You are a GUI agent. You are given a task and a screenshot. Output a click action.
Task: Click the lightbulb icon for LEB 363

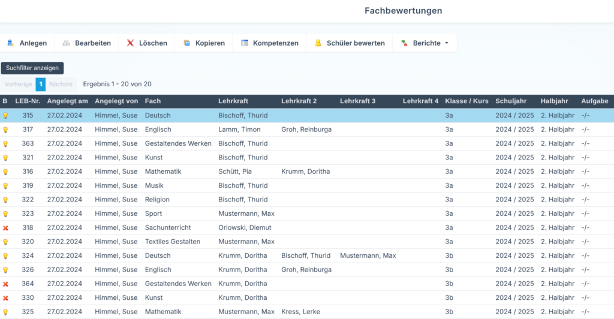click(5, 144)
